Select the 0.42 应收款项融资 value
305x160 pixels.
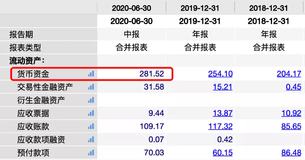(225, 140)
